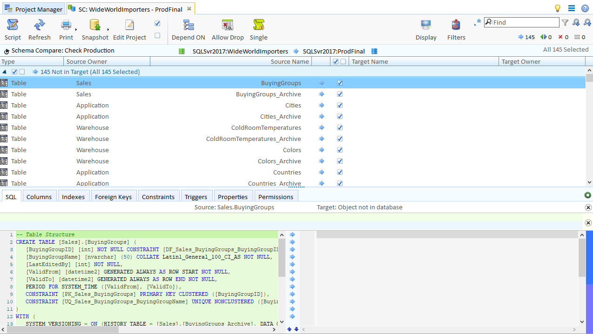Screen dimensions: 593x334
Task: Click inside the Find search field
Action: [x=521, y=21]
